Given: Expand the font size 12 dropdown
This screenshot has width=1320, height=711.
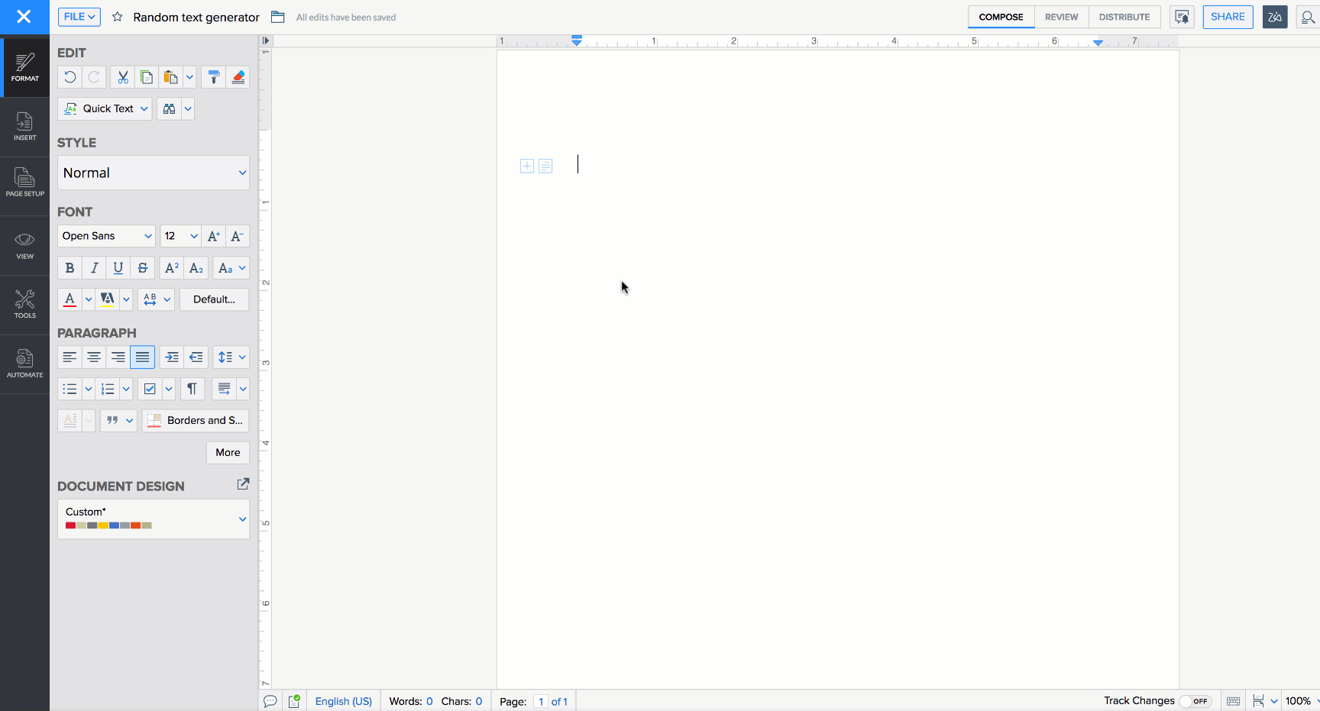Looking at the screenshot, I should (x=180, y=236).
